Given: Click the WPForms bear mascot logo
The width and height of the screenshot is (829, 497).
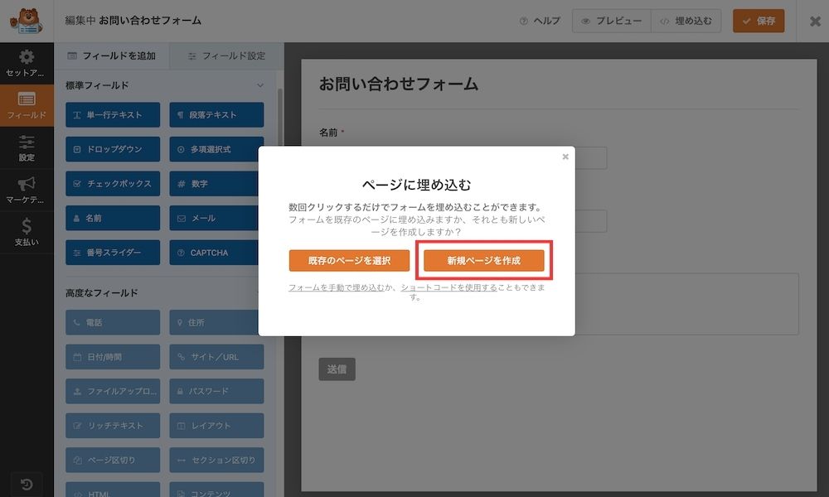Looking at the screenshot, I should pyautogui.click(x=27, y=22).
